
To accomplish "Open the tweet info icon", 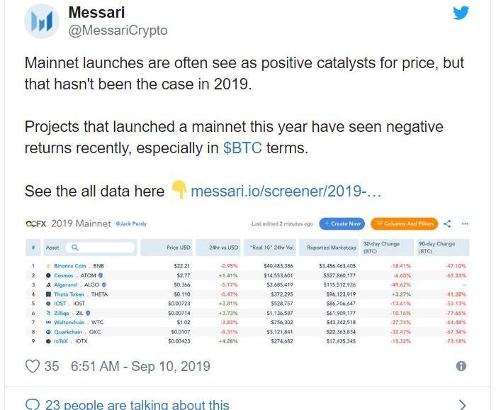I will click(461, 366).
